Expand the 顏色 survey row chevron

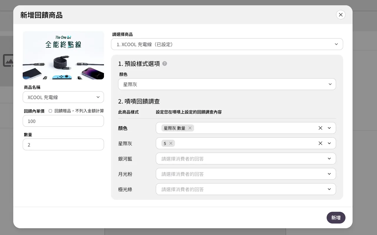tap(329, 128)
